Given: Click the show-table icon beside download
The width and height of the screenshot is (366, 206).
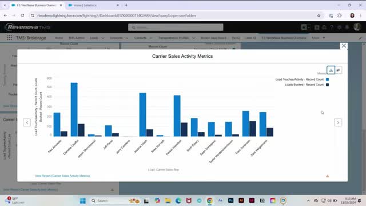Looking at the screenshot, I should [x=338, y=70].
